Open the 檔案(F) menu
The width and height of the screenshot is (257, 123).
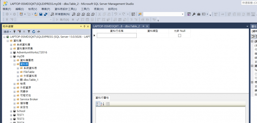(7, 9)
